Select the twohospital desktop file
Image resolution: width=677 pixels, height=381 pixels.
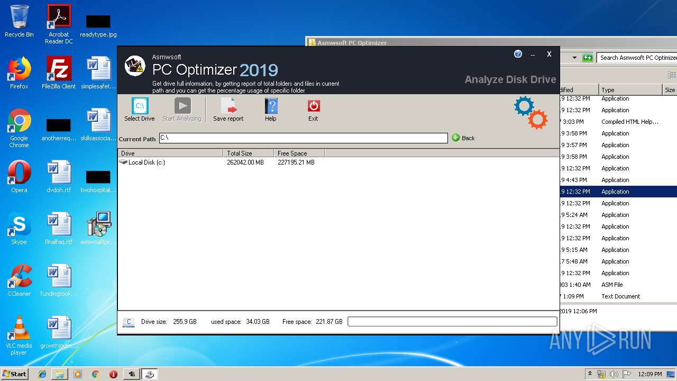pos(98,181)
